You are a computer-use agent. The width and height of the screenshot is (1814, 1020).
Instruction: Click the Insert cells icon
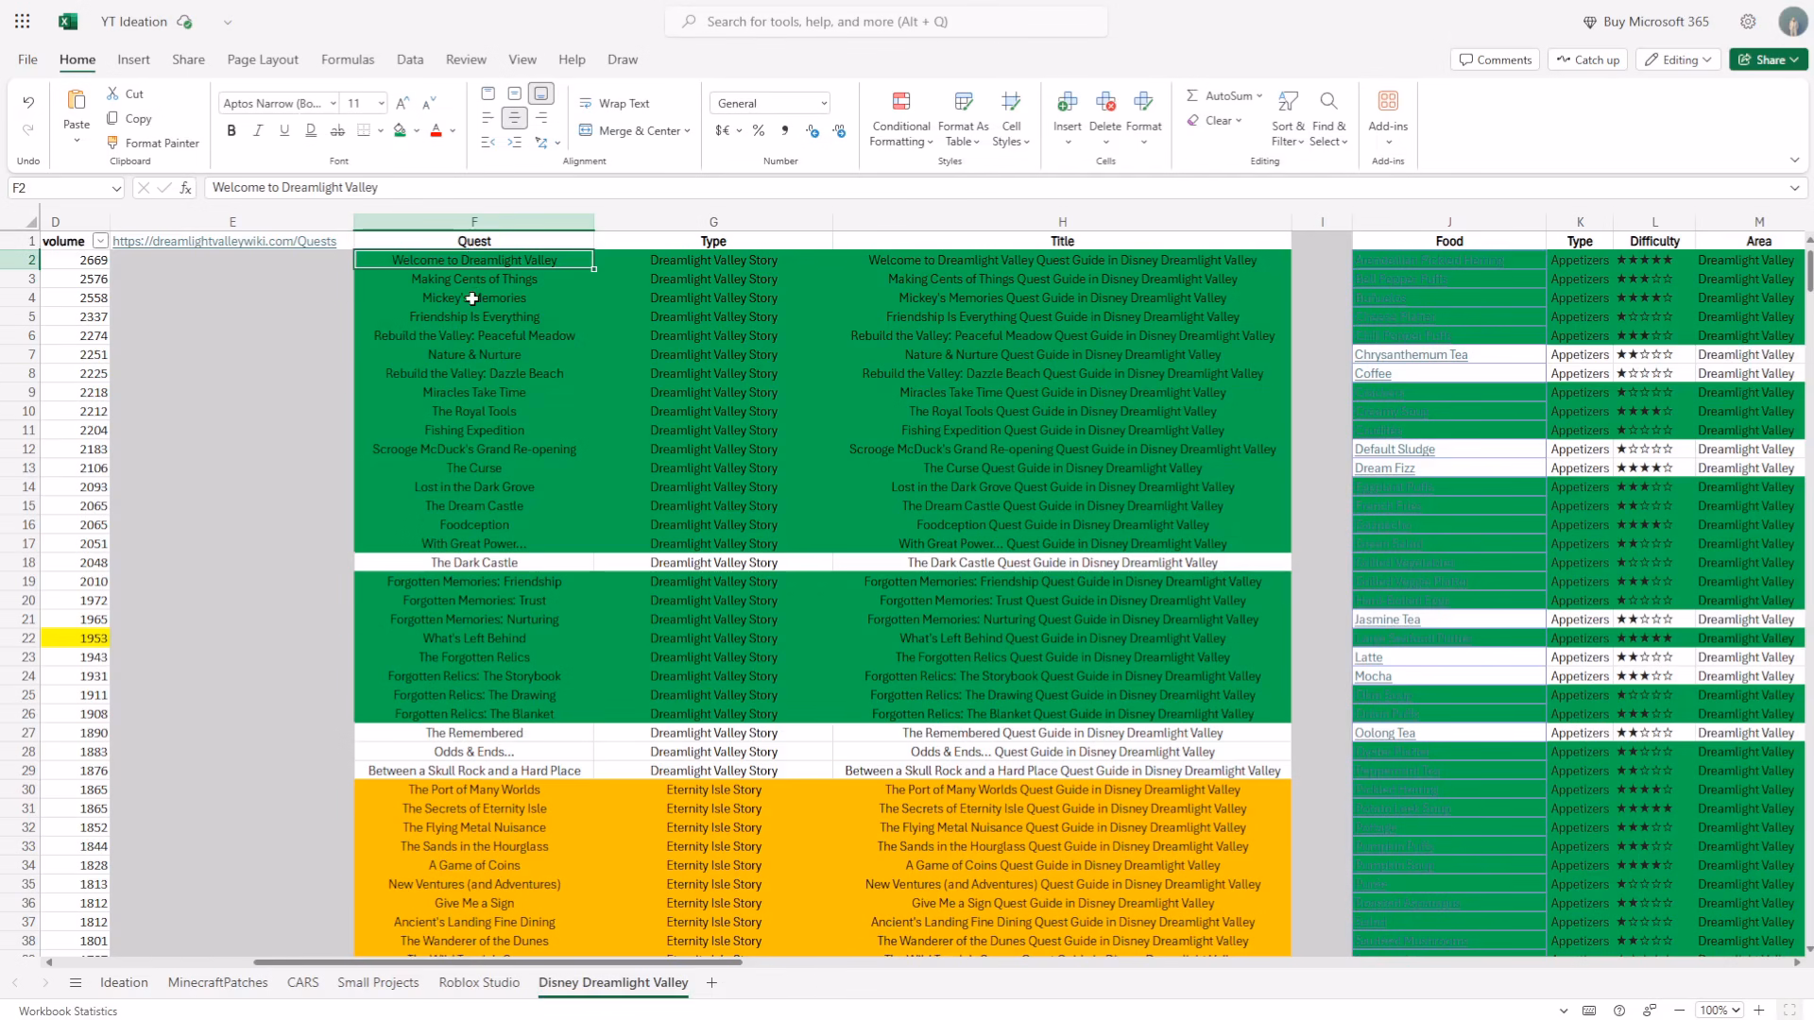click(x=1068, y=101)
